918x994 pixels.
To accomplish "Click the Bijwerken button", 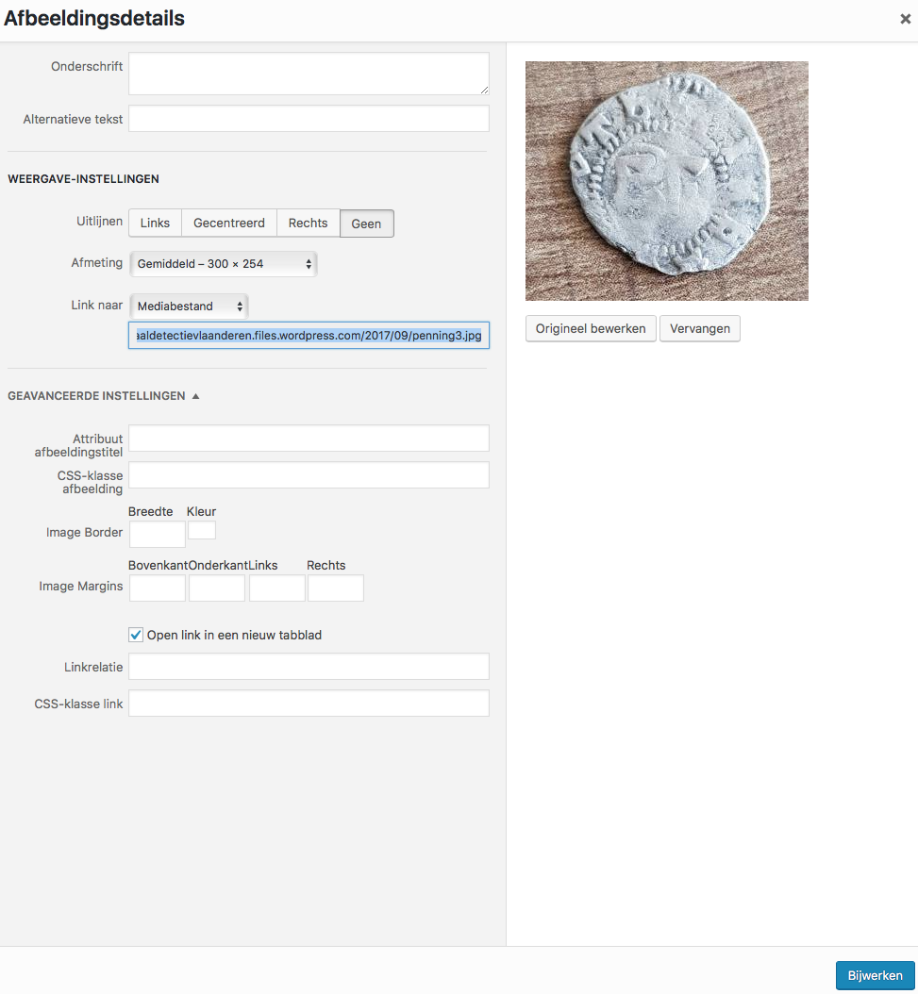I will coord(875,975).
